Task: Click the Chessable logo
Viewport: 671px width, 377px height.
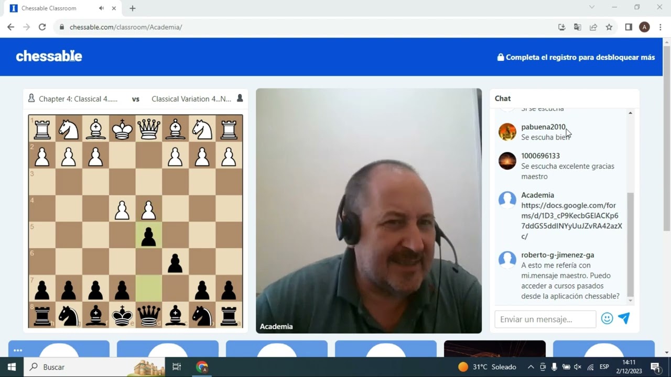Action: 49,56
